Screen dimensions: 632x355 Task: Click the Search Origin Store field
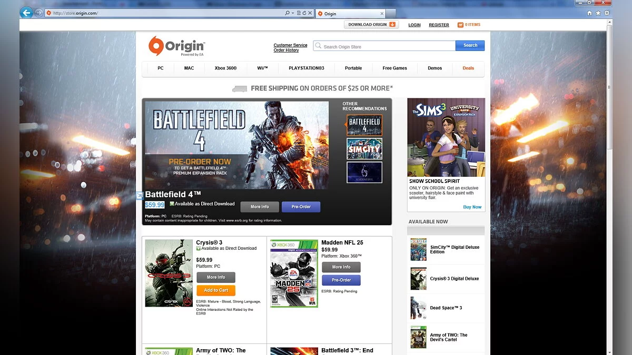pos(384,46)
